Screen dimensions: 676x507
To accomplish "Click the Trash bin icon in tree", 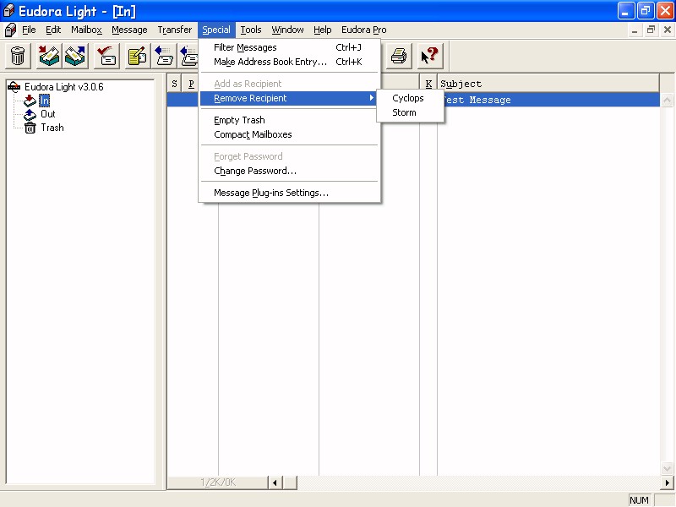I will [30, 128].
